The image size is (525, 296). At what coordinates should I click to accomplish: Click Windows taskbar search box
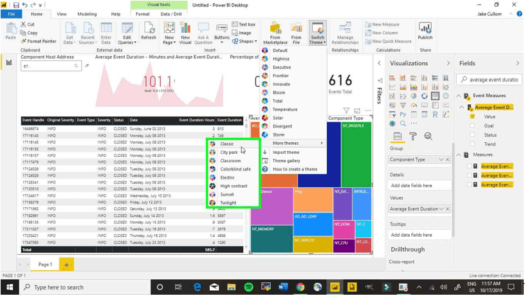[85, 287]
